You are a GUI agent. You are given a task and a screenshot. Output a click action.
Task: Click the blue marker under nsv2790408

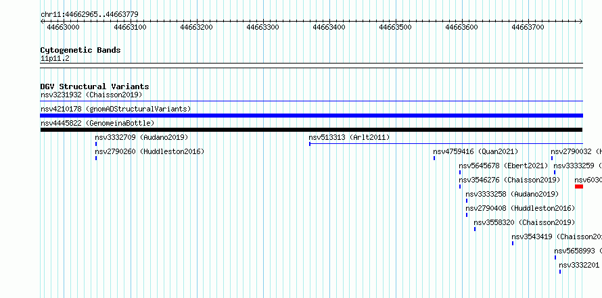(467, 215)
